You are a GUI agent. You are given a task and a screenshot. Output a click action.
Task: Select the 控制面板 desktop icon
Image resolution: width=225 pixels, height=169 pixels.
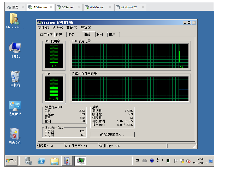pos(15,108)
